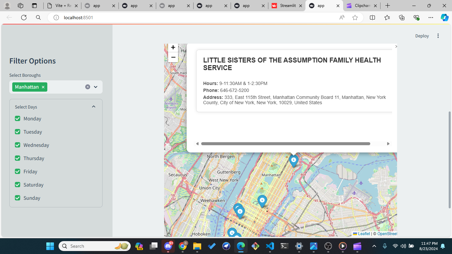Toggle the Thursday checkbox
452x254 pixels.
tap(18, 158)
